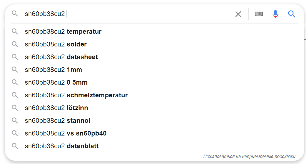The image size is (306, 164).
Task: Click the magnifier icon beside the datenblatt suggestion
Action: click(15, 146)
